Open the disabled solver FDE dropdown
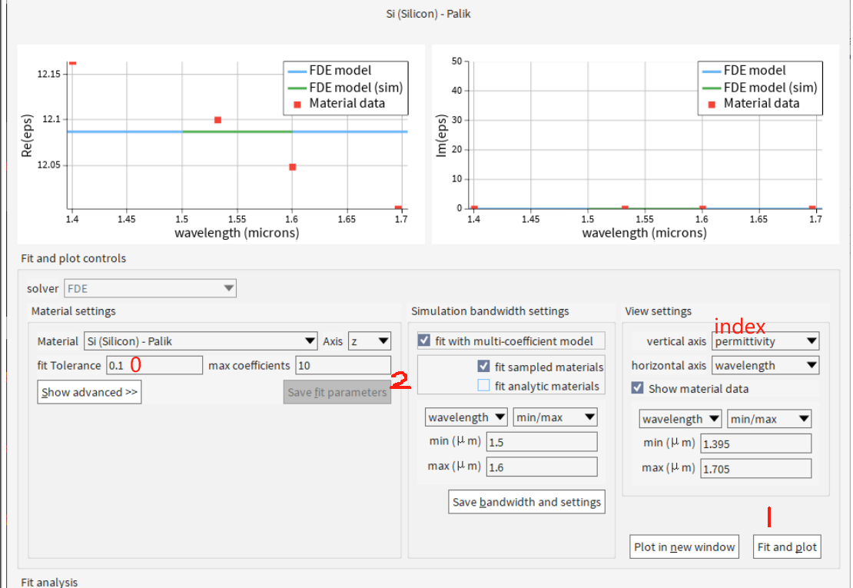The height and width of the screenshot is (588, 853). [x=150, y=288]
